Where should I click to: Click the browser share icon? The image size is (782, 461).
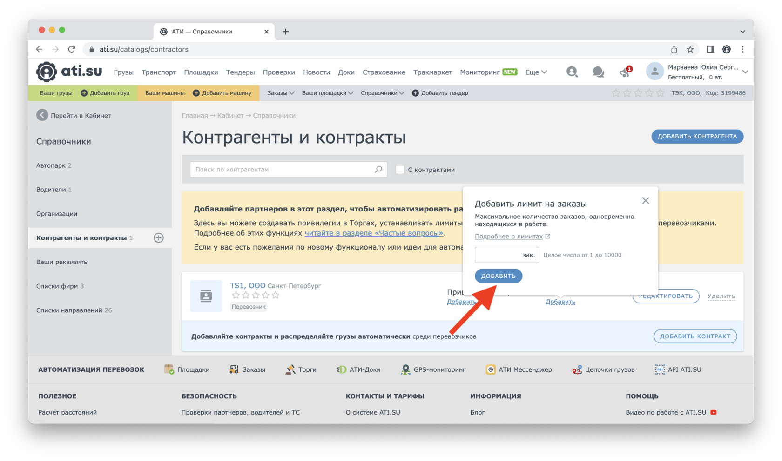674,49
